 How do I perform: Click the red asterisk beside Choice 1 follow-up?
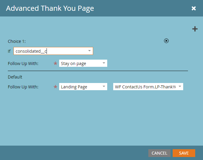click(56, 63)
